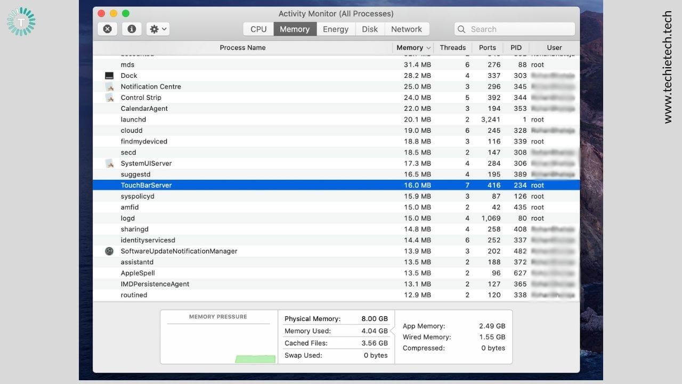
Task: Sort by Threads column header
Action: [x=453, y=47]
